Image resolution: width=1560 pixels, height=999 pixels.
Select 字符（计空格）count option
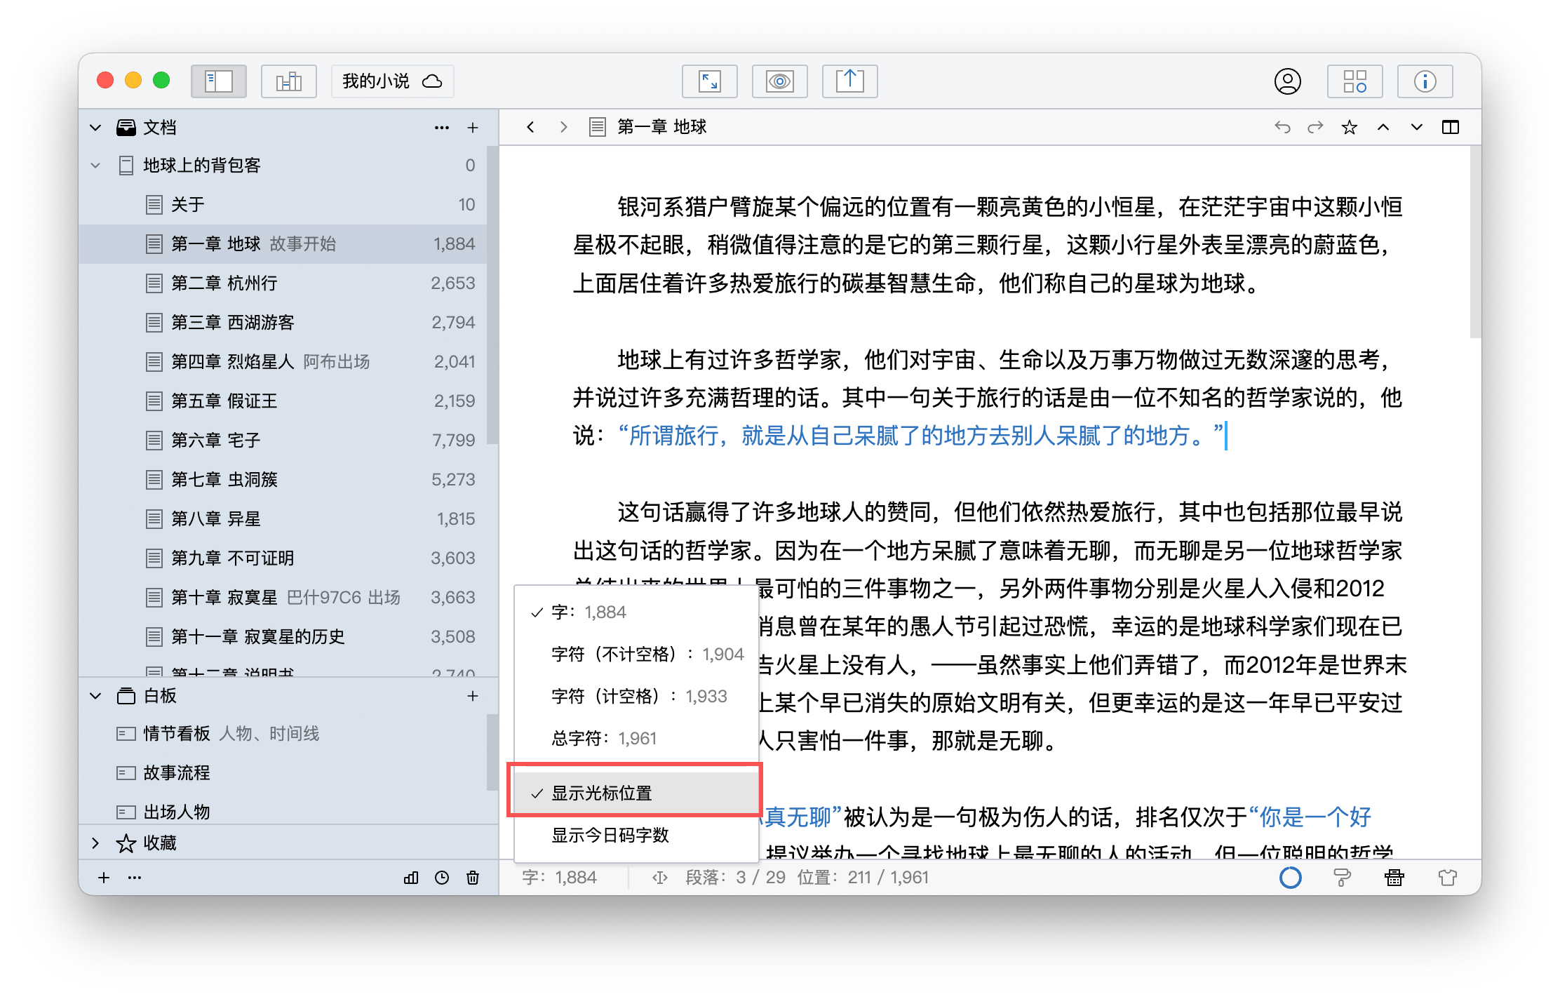[x=636, y=696]
